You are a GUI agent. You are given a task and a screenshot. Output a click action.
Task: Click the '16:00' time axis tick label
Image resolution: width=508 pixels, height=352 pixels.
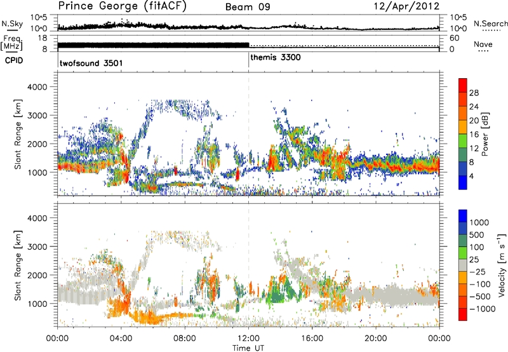[312, 339]
